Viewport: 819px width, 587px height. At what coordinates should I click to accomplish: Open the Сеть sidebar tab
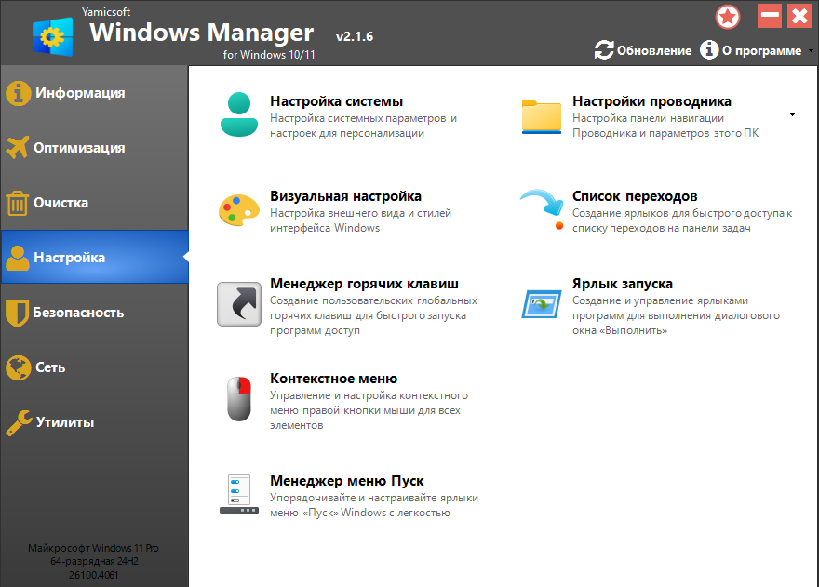[50, 367]
